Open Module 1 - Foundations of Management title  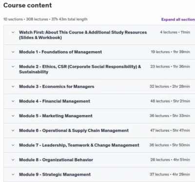click(x=60, y=52)
